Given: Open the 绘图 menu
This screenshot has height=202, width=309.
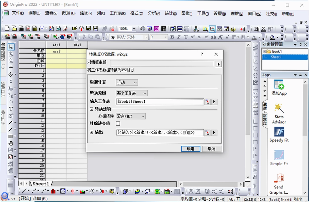Looking at the screenshot, I should point(86,13).
